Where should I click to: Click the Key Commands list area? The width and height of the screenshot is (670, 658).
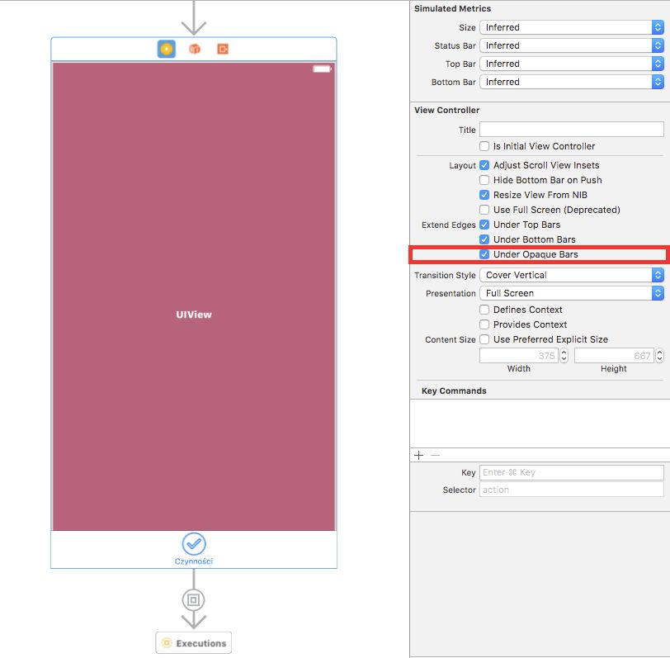coord(540,424)
